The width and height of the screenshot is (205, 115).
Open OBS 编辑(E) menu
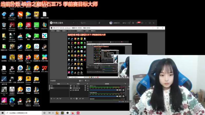(58, 31)
